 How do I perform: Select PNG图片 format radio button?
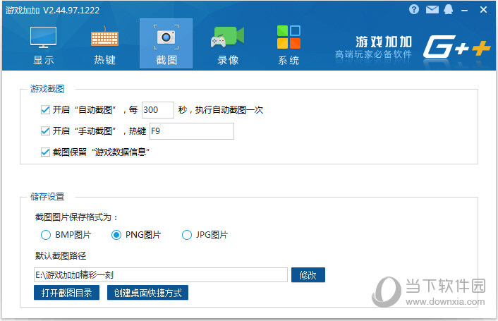pos(116,235)
